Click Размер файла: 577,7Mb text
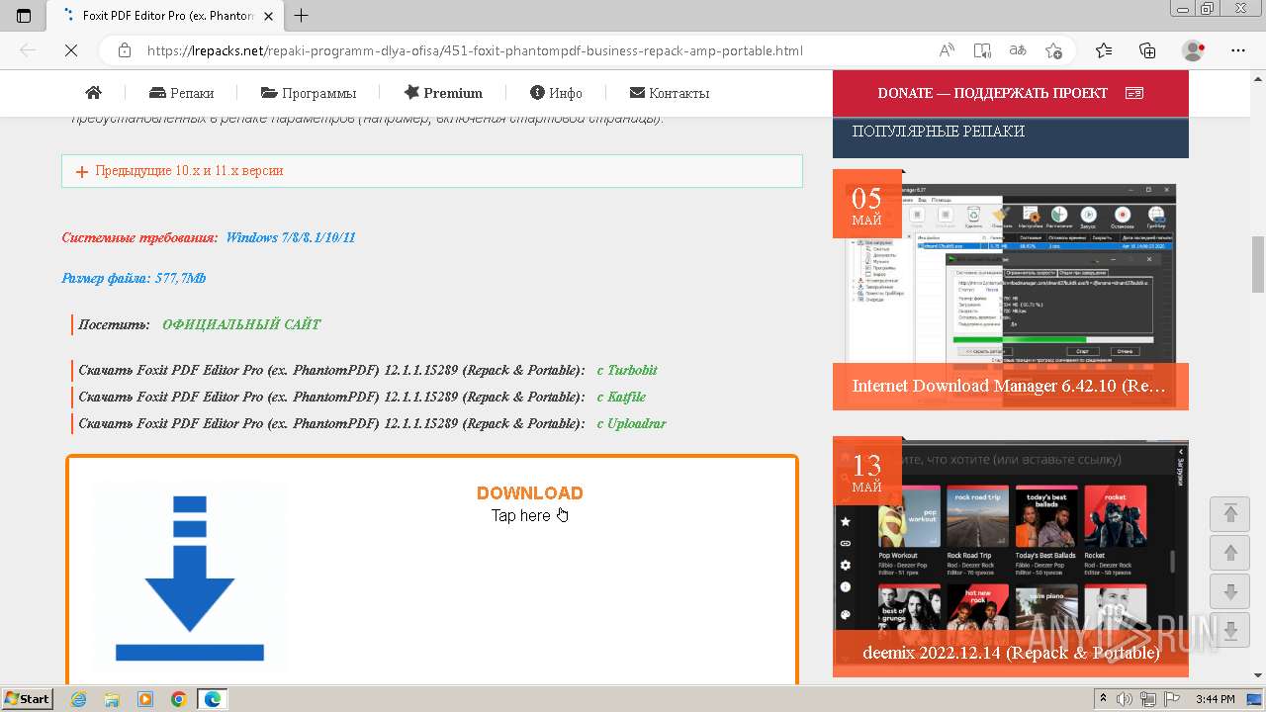1266x712 pixels. pyautogui.click(x=134, y=278)
